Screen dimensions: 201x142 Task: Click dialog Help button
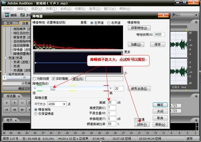pyautogui.click(x=160, y=124)
